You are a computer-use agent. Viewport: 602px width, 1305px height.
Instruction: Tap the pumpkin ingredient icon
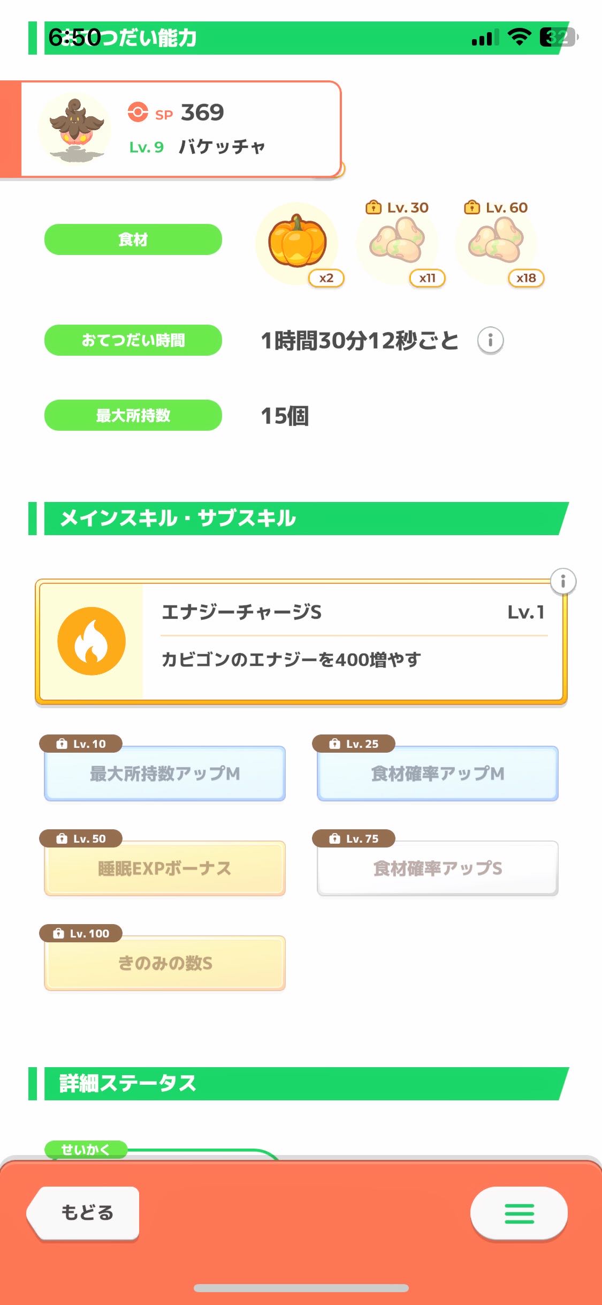tap(297, 242)
